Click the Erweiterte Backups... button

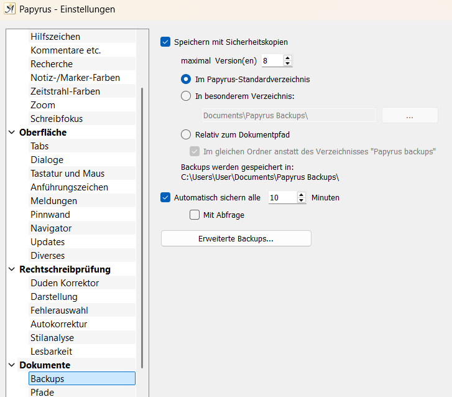(236, 238)
